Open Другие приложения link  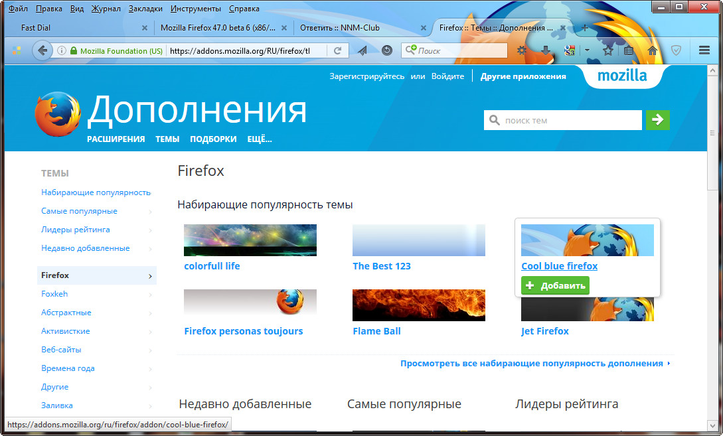point(523,76)
